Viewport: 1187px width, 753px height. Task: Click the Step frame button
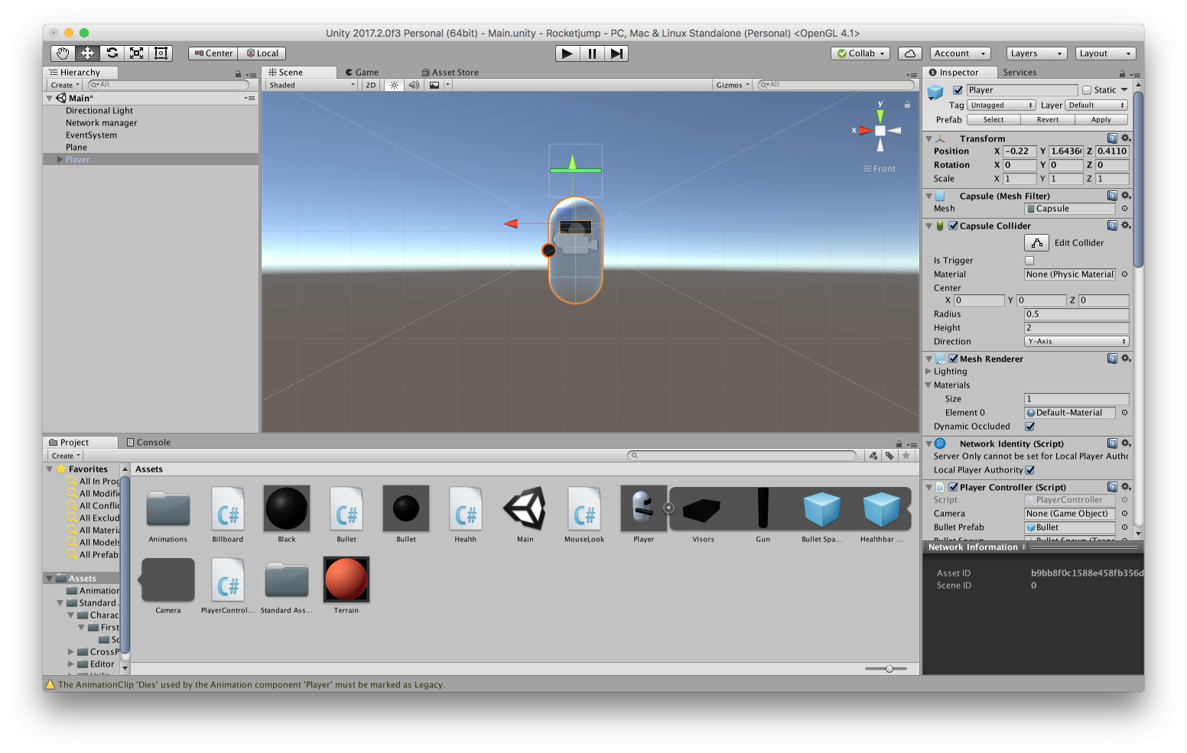pyautogui.click(x=616, y=54)
